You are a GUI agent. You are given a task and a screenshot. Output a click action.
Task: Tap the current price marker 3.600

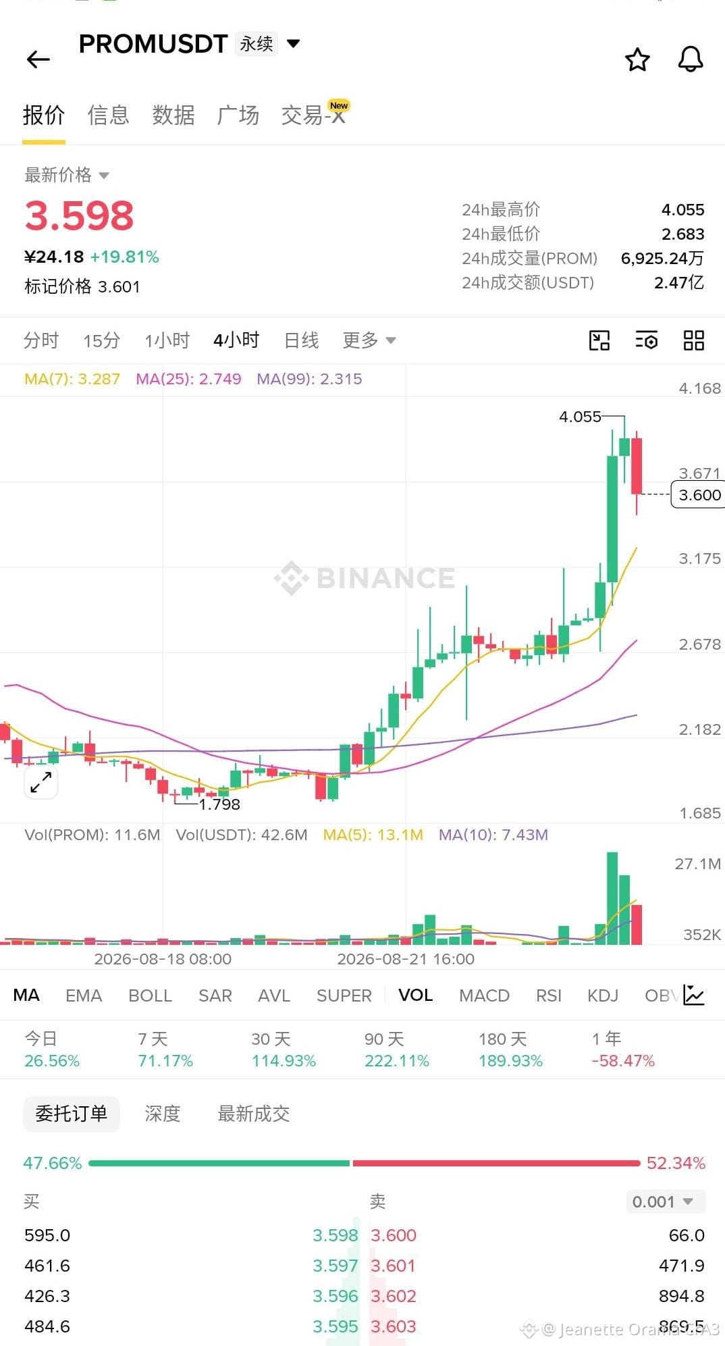click(699, 495)
